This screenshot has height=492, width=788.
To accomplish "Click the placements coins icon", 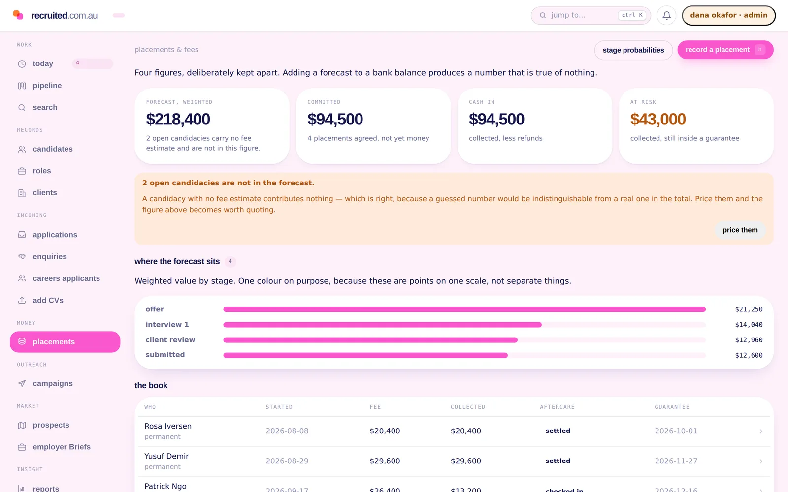I will click(22, 341).
